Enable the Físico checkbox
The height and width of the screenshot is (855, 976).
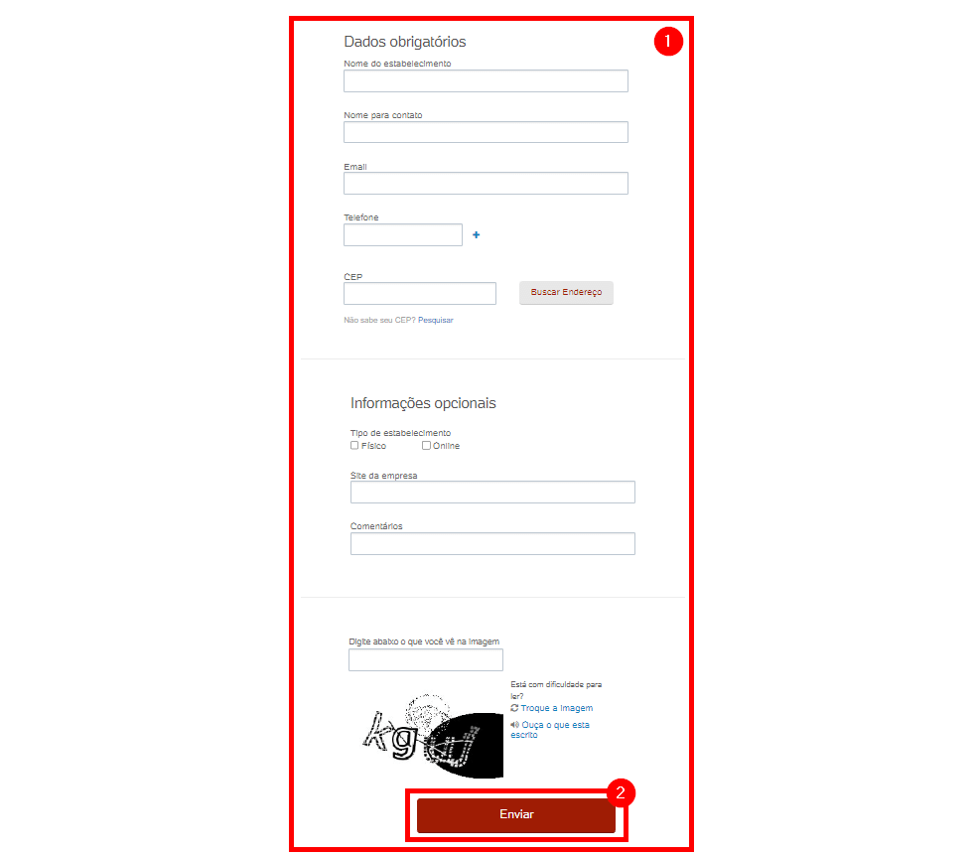pos(354,445)
